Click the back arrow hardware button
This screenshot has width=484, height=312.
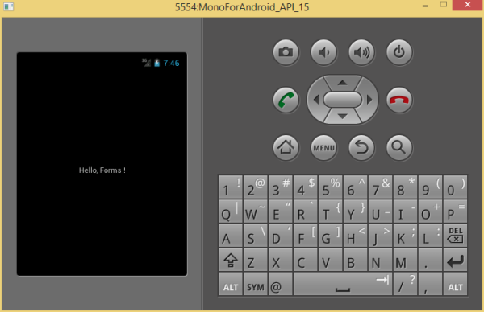pyautogui.click(x=361, y=148)
